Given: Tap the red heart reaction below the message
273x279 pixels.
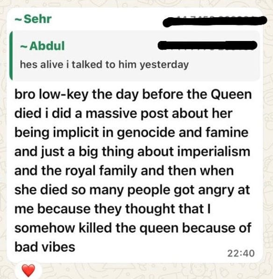Looking at the screenshot, I should 28,270.
